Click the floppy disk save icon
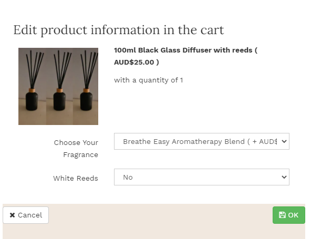Viewport: 311px width, 239px height. [282, 215]
